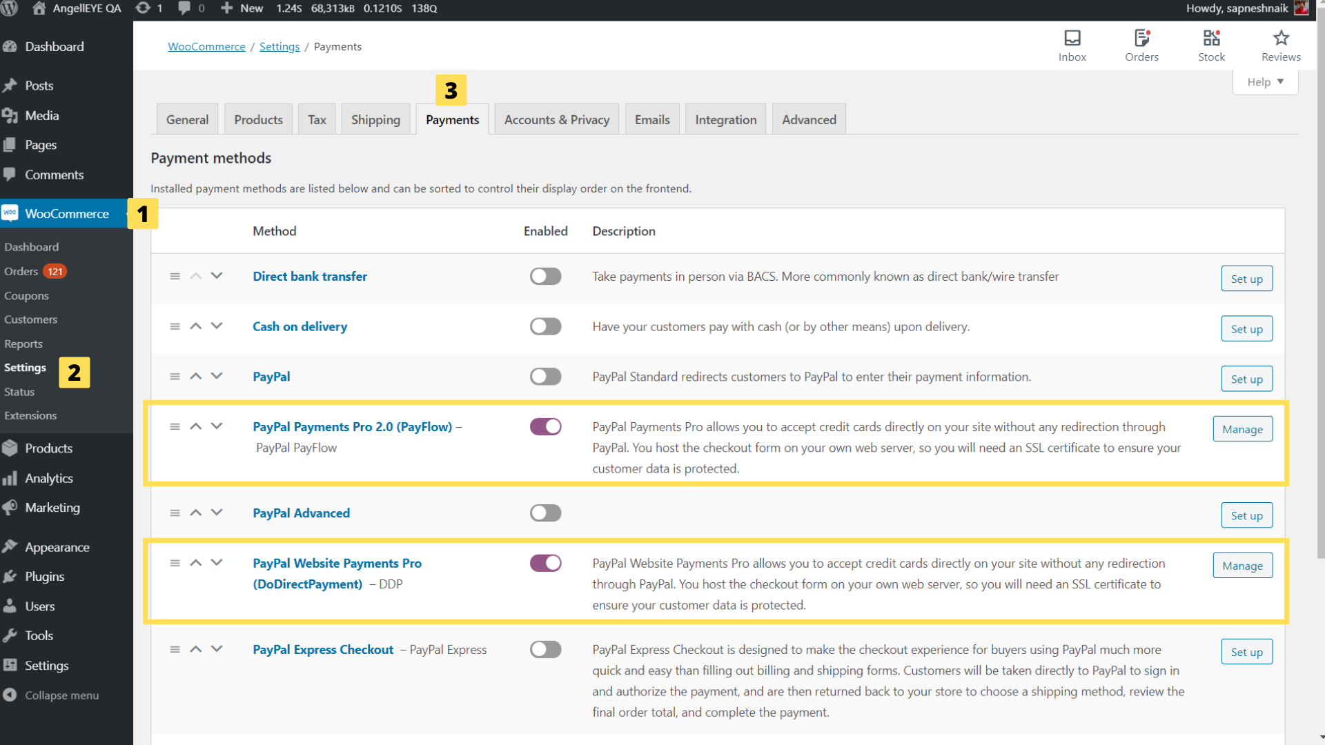Open AngelEYE QA site name link

coord(77,8)
